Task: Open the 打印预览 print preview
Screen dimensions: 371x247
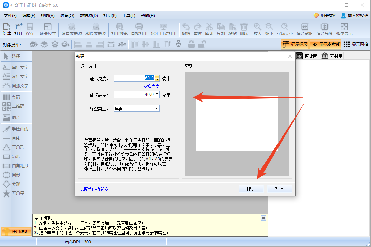Action: point(119,28)
